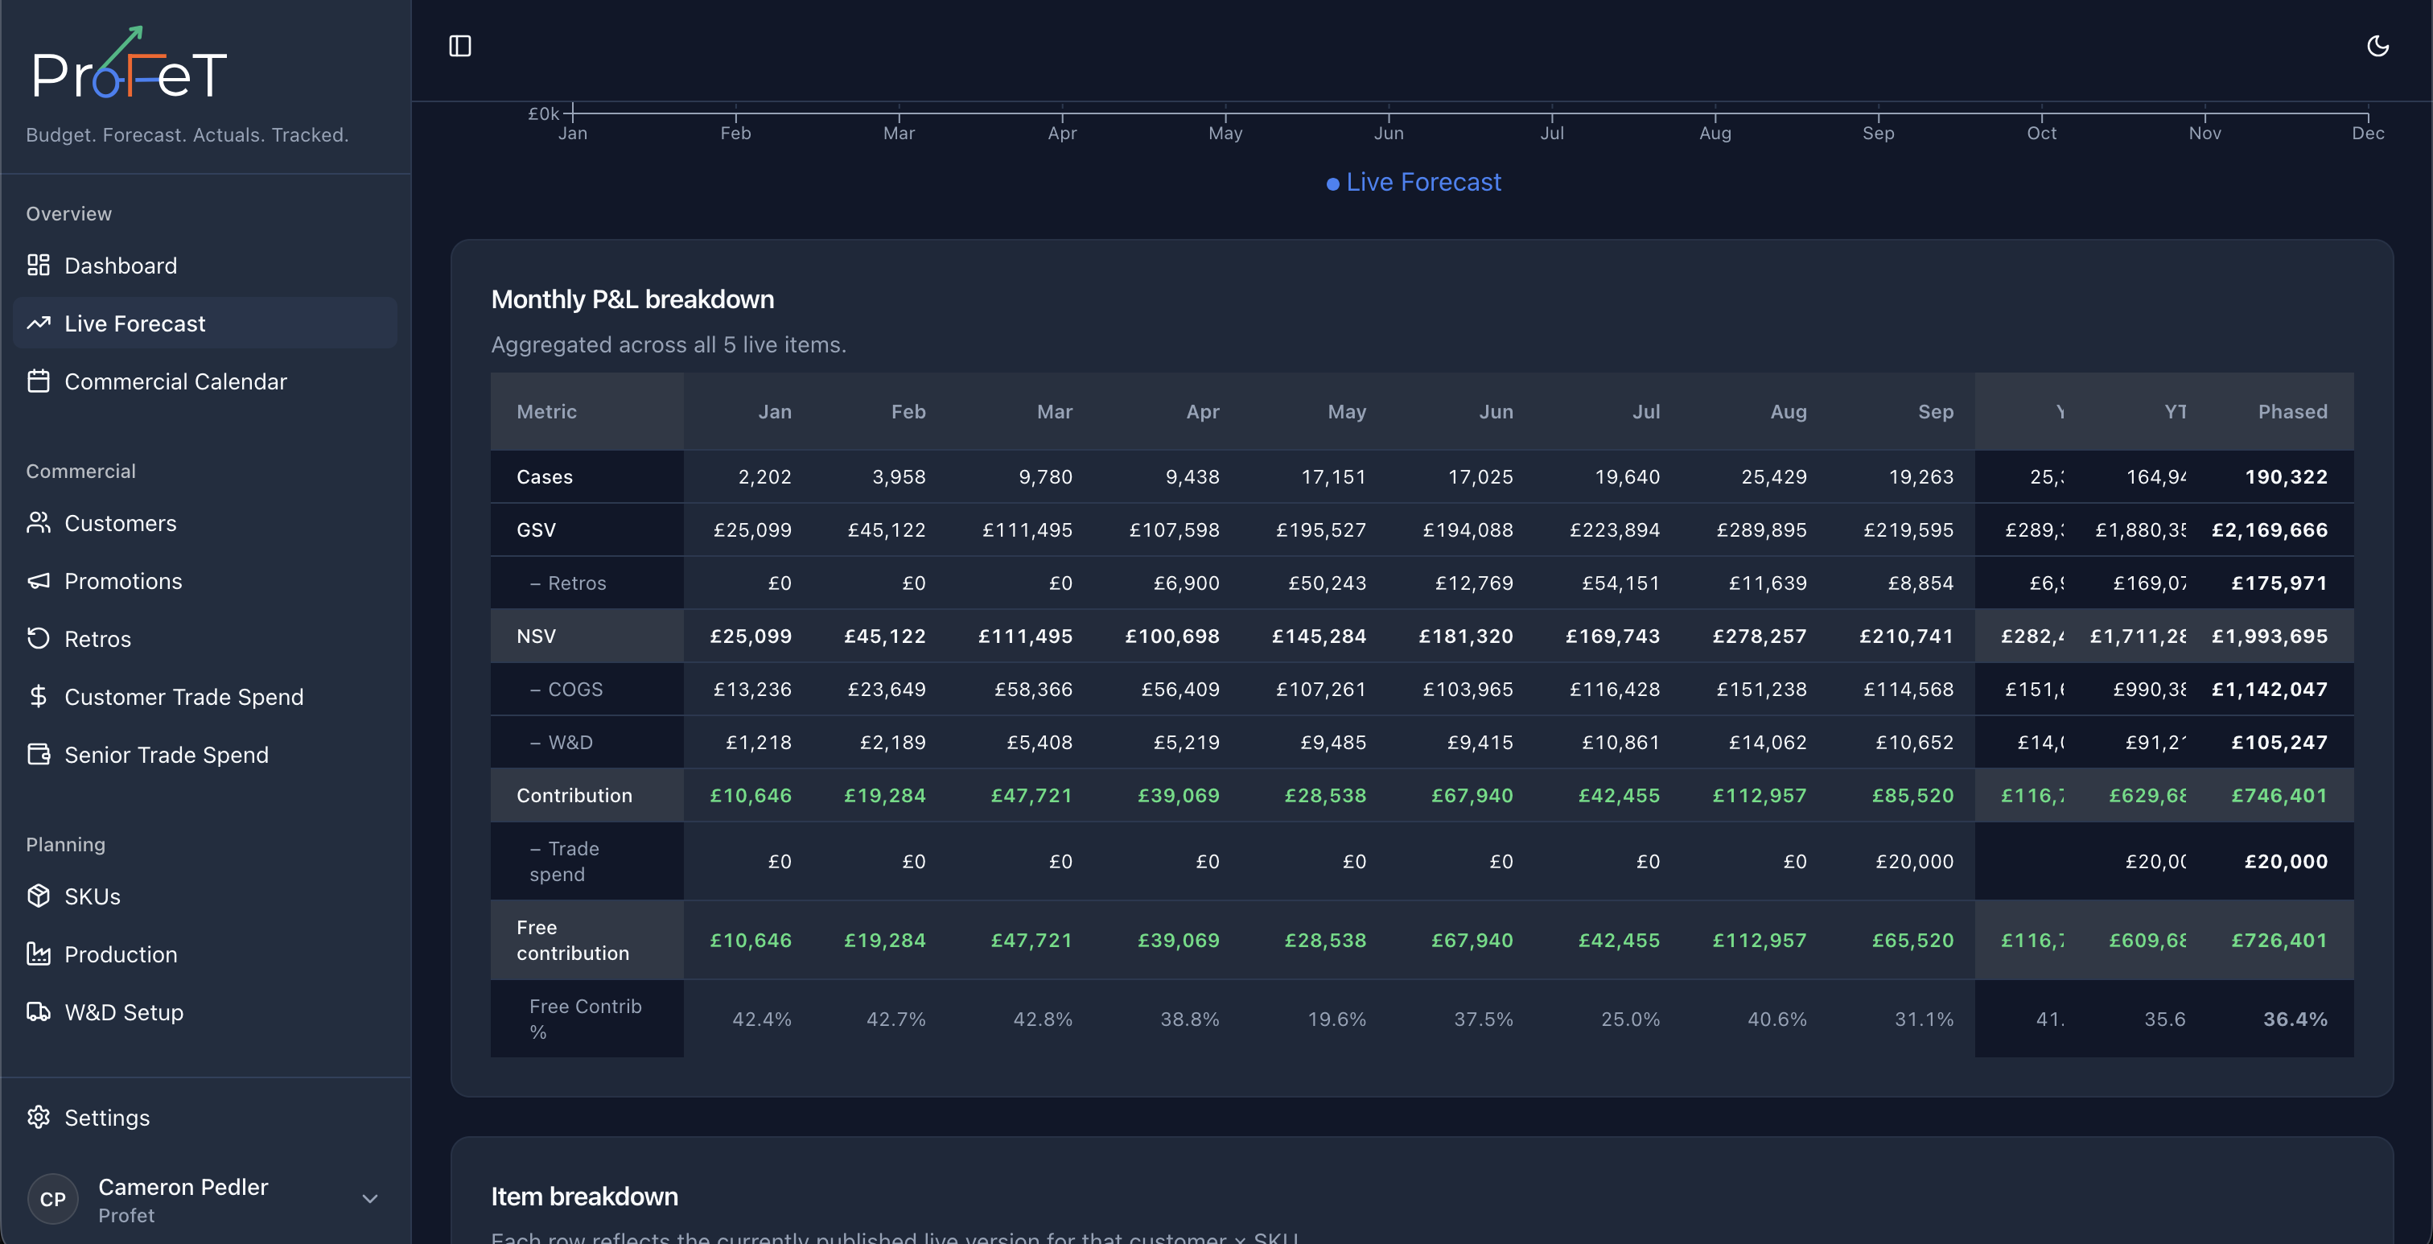The image size is (2433, 1244).
Task: Open the Live Forecast page
Action: 205,323
